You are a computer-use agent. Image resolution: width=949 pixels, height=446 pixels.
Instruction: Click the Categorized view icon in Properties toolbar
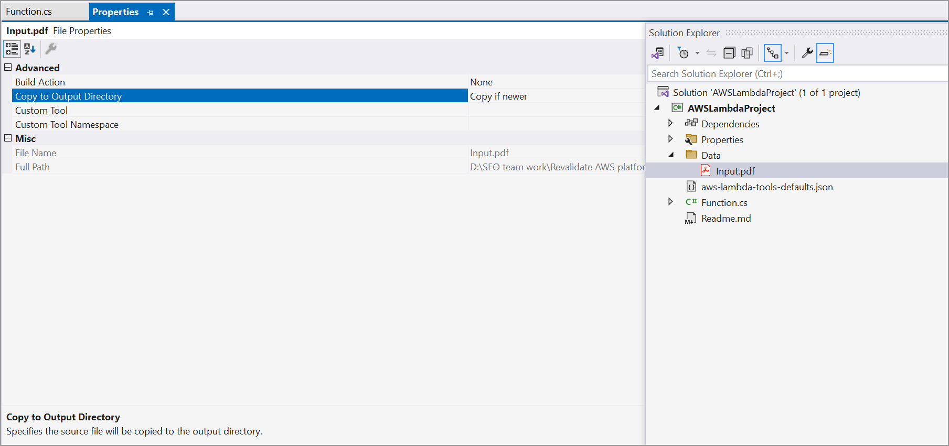point(12,49)
